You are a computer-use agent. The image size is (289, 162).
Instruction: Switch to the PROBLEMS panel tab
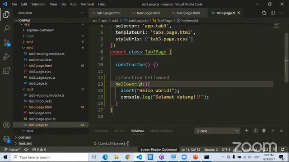pyautogui.click(x=101, y=131)
